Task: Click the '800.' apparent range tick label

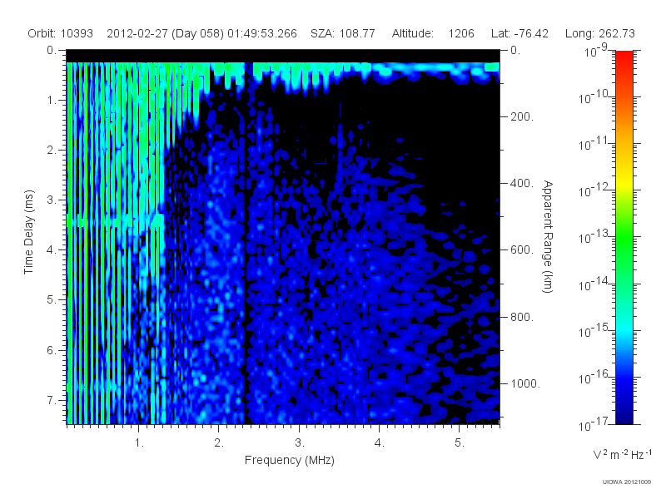Action: coord(522,317)
